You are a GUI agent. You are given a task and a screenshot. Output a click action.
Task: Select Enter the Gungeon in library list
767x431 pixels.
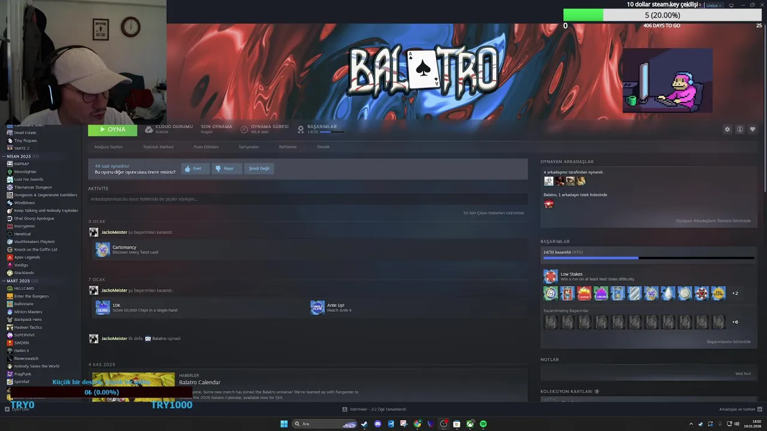31,296
